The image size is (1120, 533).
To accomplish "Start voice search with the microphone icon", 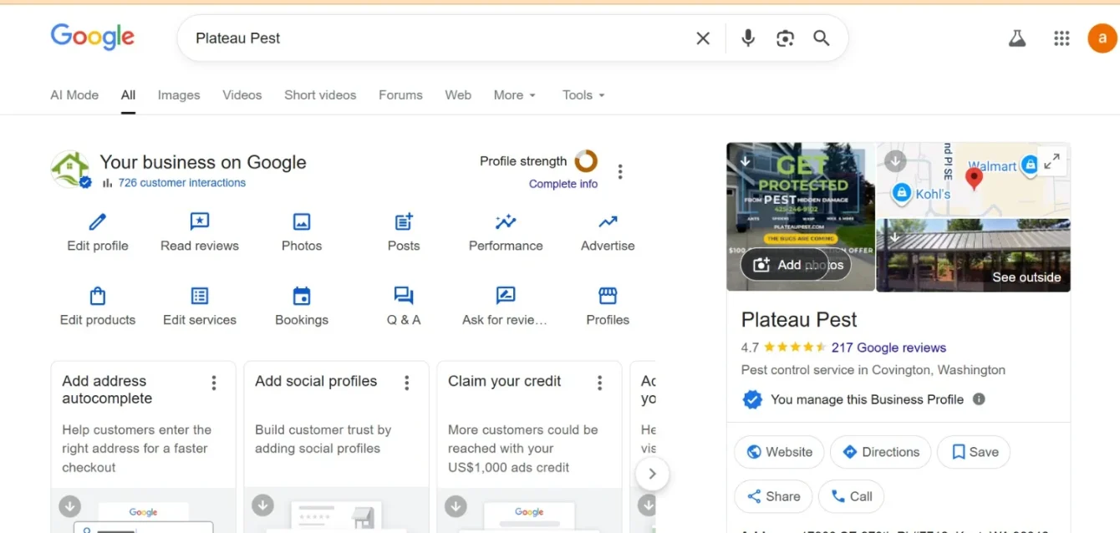I will point(748,38).
